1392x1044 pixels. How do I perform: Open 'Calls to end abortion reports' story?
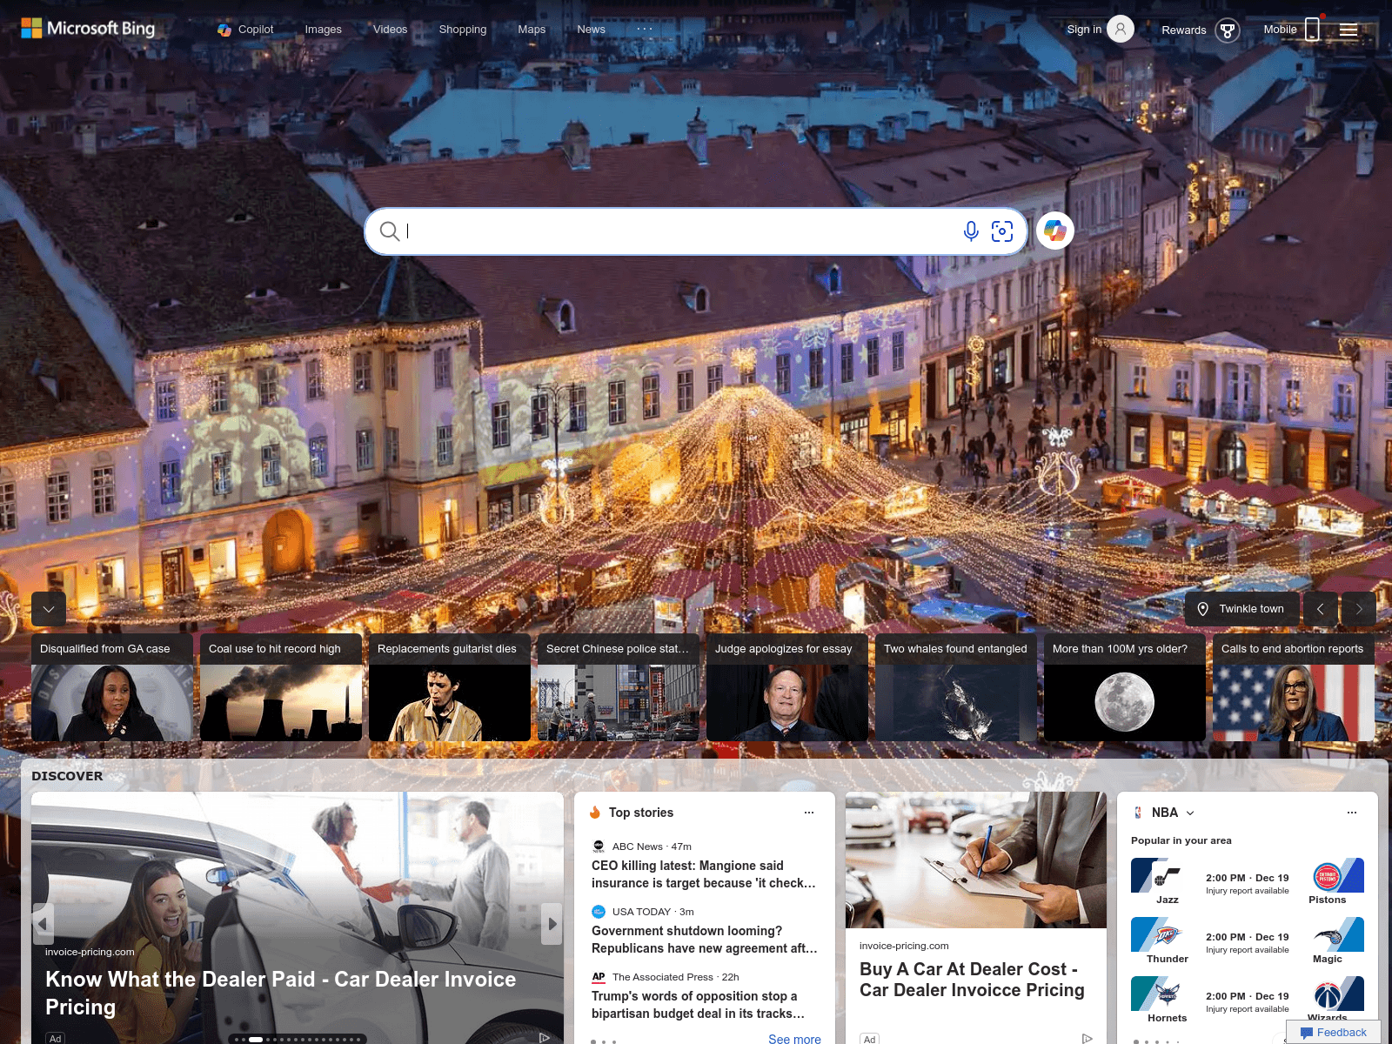(1294, 687)
